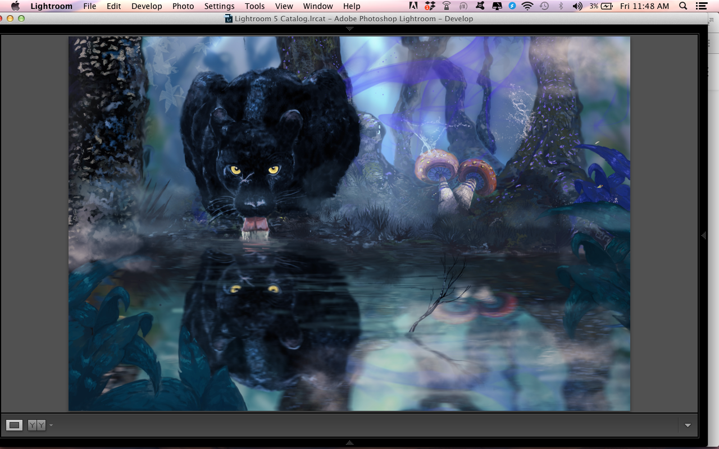Viewport: 719px width, 449px height.
Task: Open the Apple menu
Action: pyautogui.click(x=15, y=6)
